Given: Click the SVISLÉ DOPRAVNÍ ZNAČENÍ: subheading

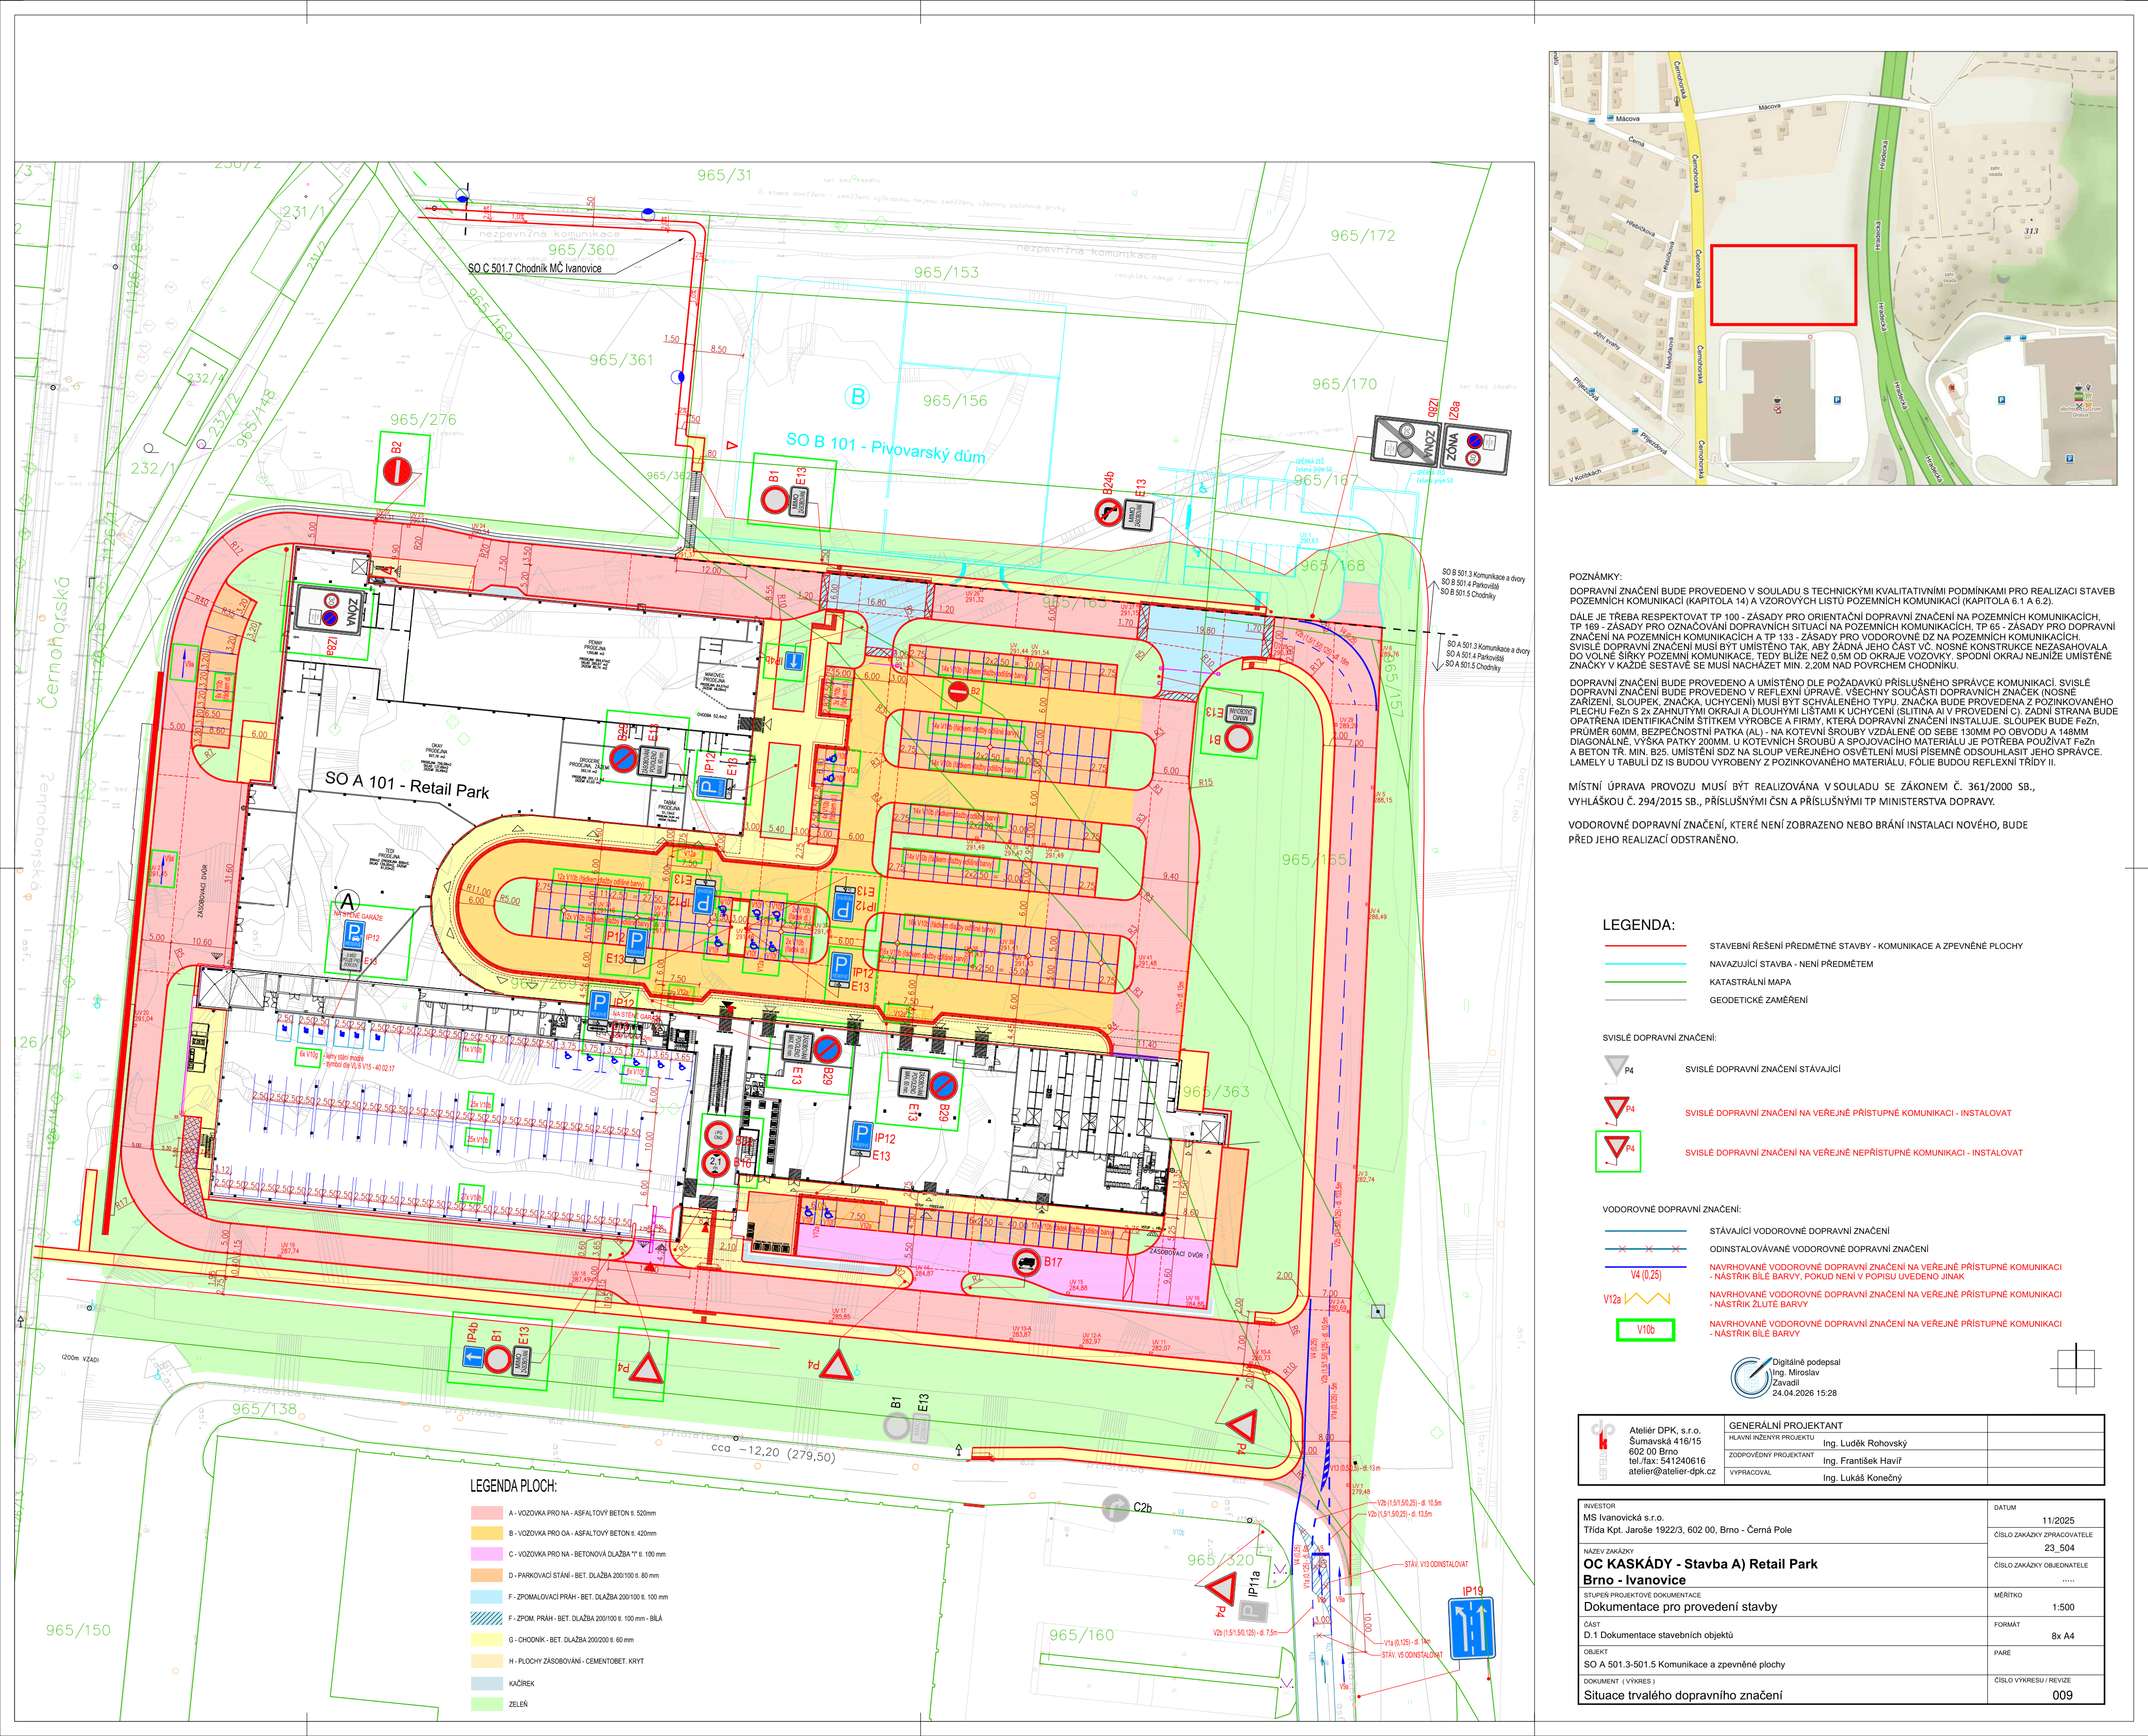Looking at the screenshot, I should [1659, 1038].
